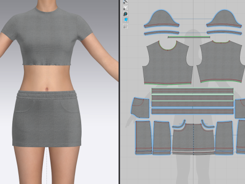Select the bottom blue-outlined waistband strip
The image size is (245, 184).
coord(192,111)
